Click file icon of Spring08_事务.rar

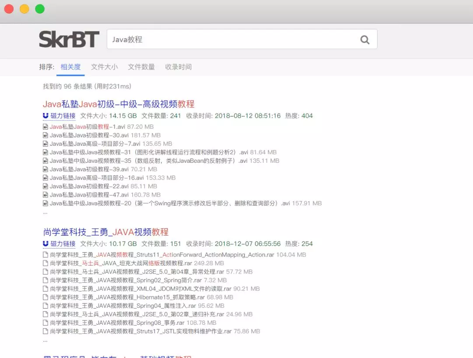(45, 323)
